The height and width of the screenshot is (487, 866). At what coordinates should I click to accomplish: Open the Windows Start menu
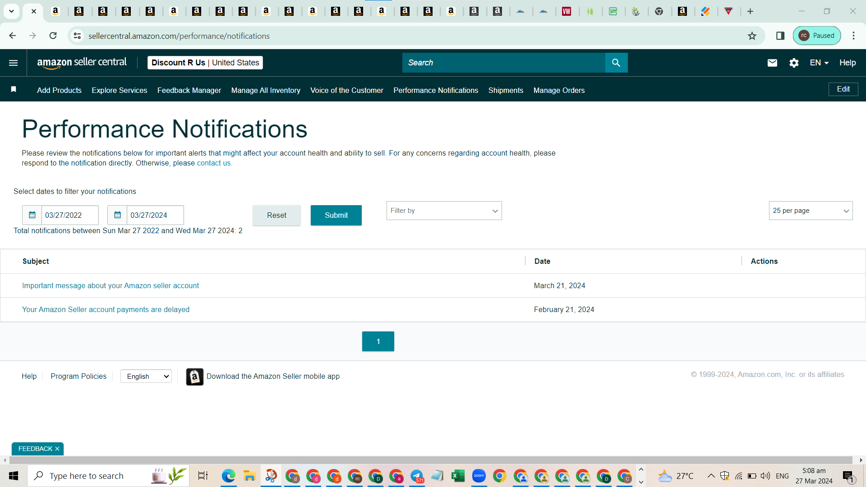14,476
